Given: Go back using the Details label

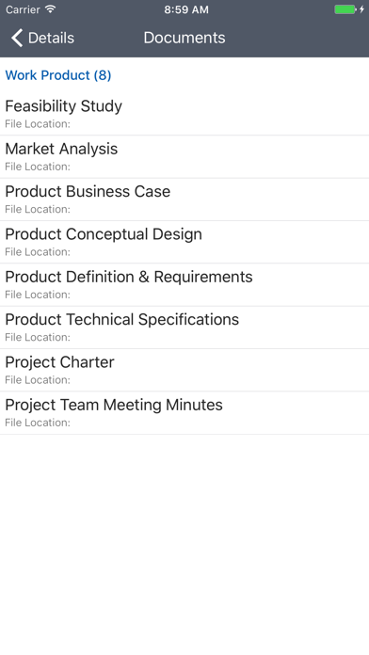Looking at the screenshot, I should pos(51,38).
